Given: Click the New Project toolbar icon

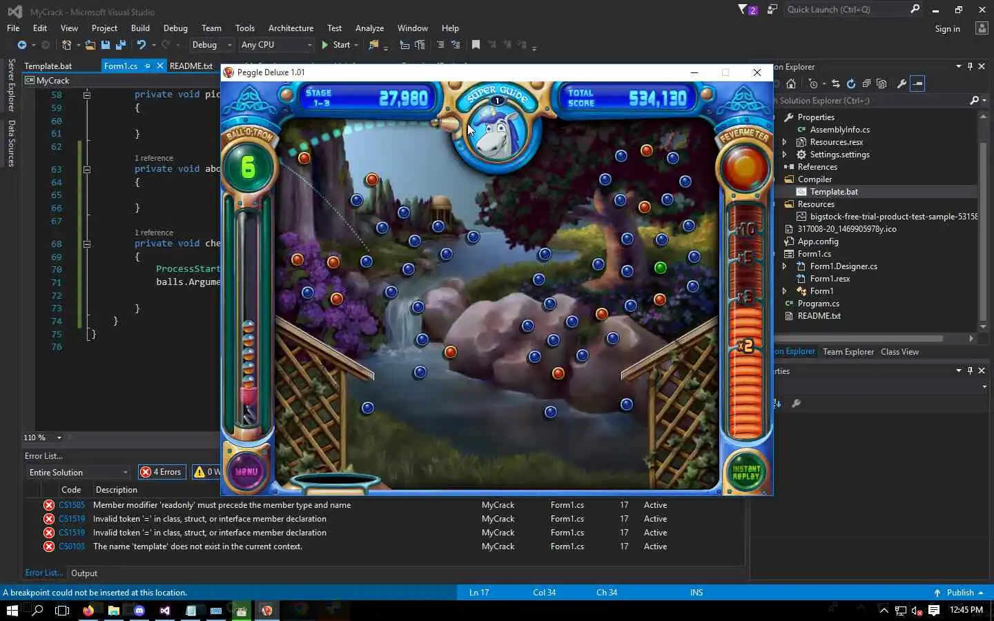Looking at the screenshot, I should coord(66,45).
